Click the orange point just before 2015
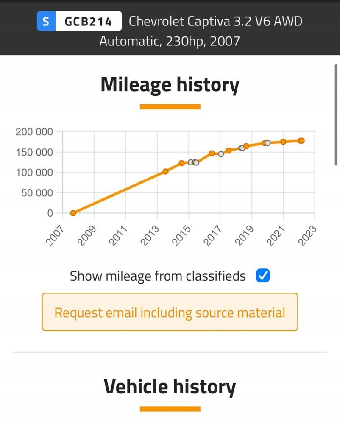Screen dimensions: 340x424 181,163
